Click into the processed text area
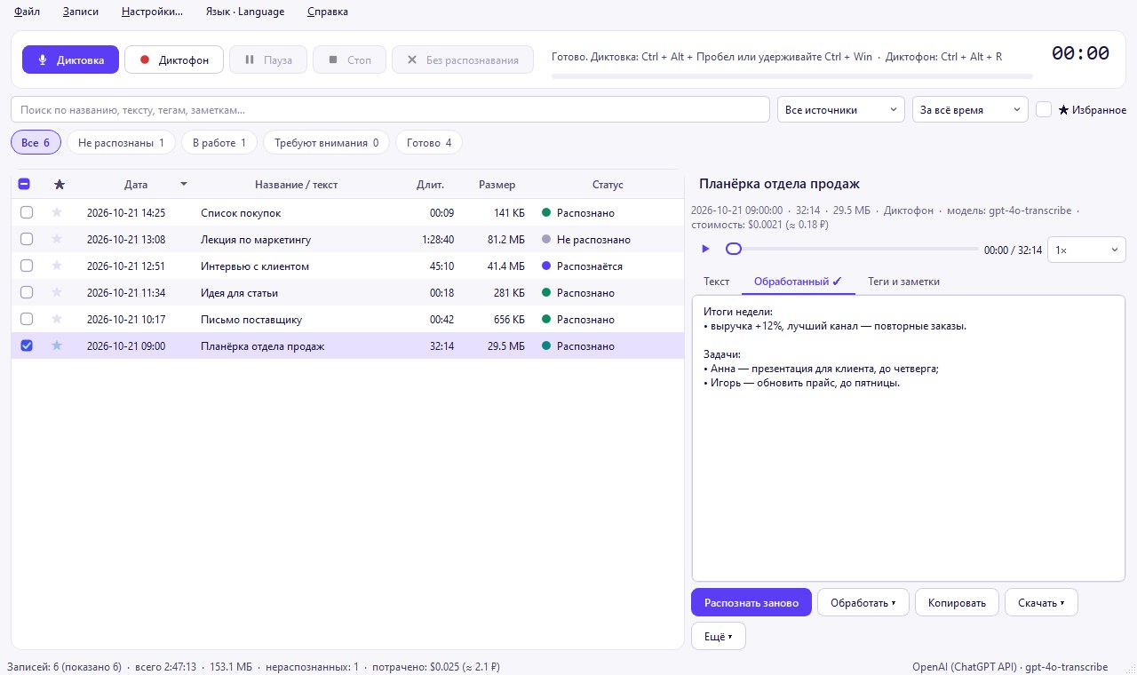1137x675 pixels. pos(909,438)
